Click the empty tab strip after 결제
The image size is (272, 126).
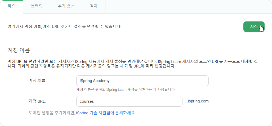188,7
